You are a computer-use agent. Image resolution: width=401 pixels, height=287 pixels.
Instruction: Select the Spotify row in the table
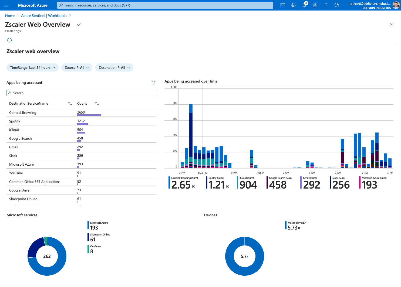click(x=15, y=121)
